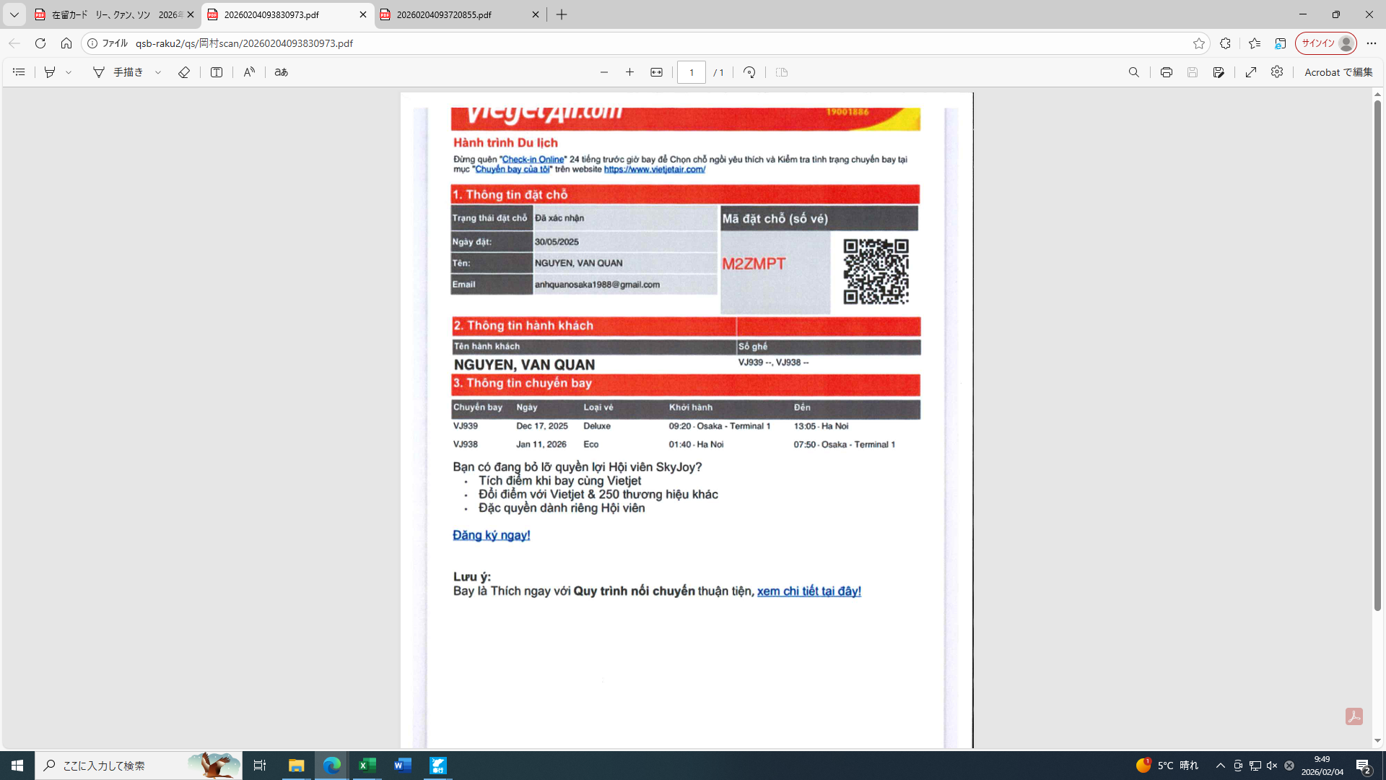Zoom in with the plus icon

[629, 72]
